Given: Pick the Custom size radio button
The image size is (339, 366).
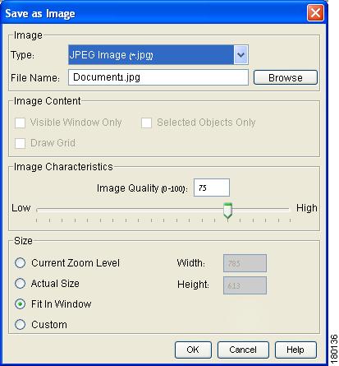Looking at the screenshot, I should tap(21, 325).
